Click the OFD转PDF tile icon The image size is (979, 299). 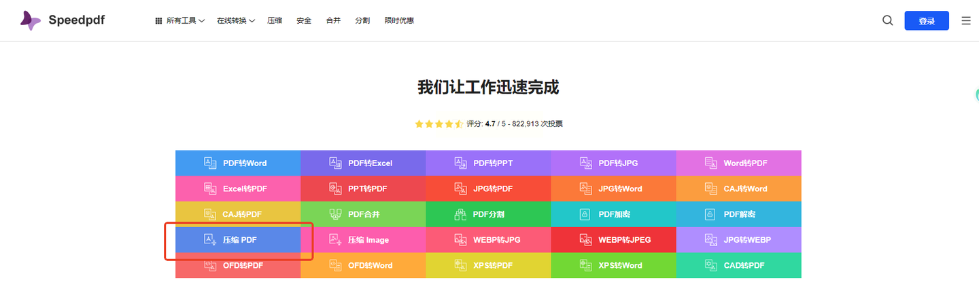[210, 265]
